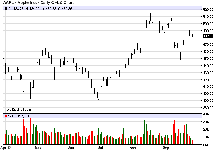Click the red volume legend square
This screenshot has width=215, height=157.
coord(6,116)
